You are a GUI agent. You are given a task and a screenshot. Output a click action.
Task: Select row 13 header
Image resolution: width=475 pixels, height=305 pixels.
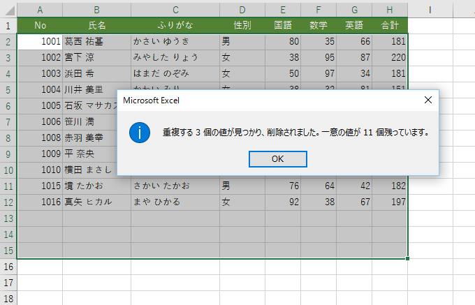pyautogui.click(x=8, y=218)
